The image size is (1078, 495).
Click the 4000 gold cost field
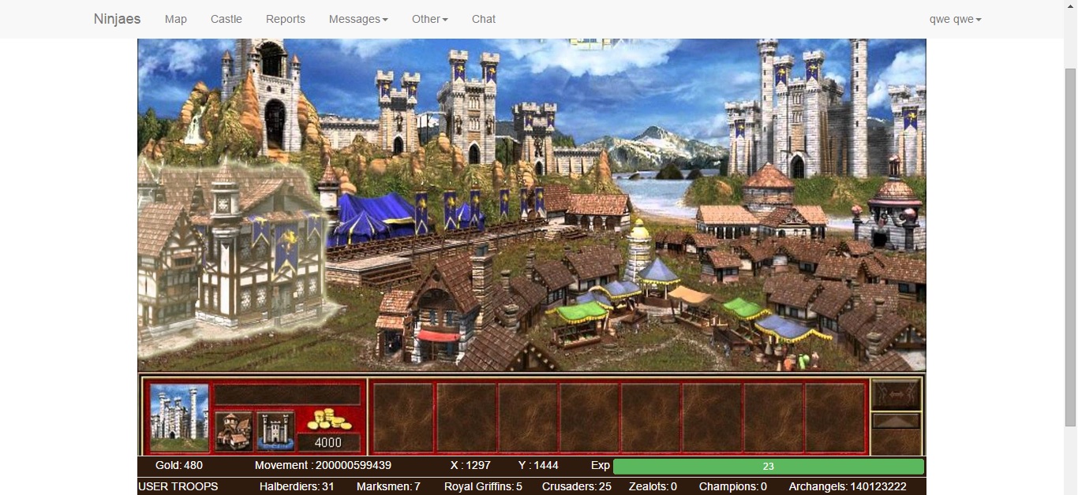click(x=329, y=442)
